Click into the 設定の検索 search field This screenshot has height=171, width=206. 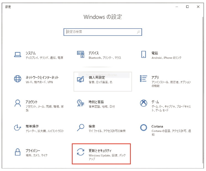103,32
